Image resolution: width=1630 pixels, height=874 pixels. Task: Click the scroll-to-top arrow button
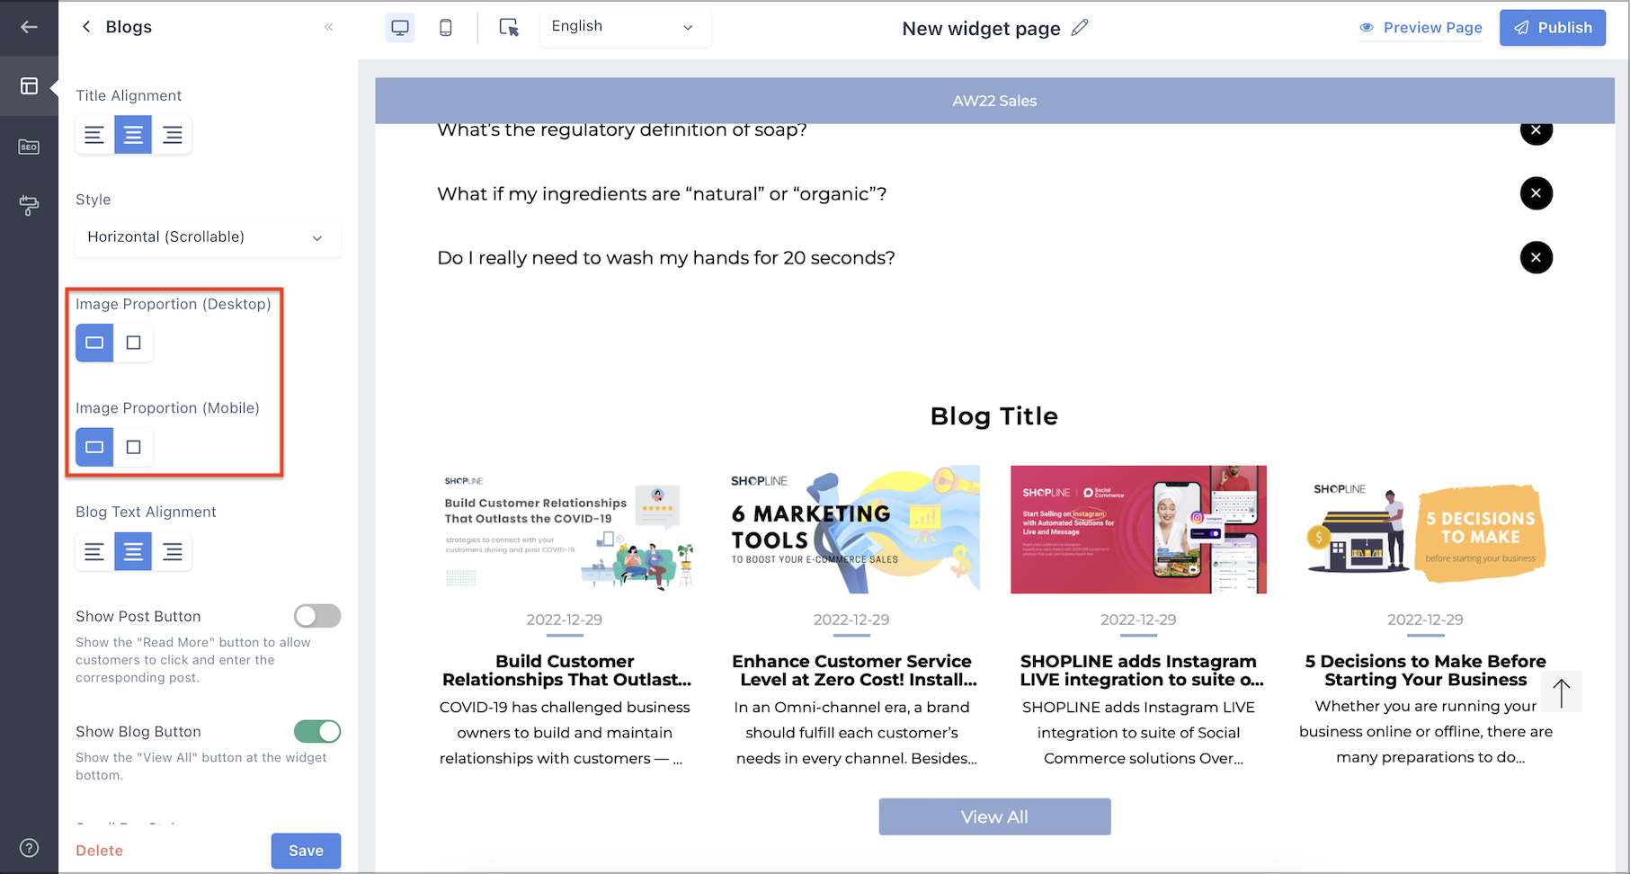click(x=1562, y=692)
